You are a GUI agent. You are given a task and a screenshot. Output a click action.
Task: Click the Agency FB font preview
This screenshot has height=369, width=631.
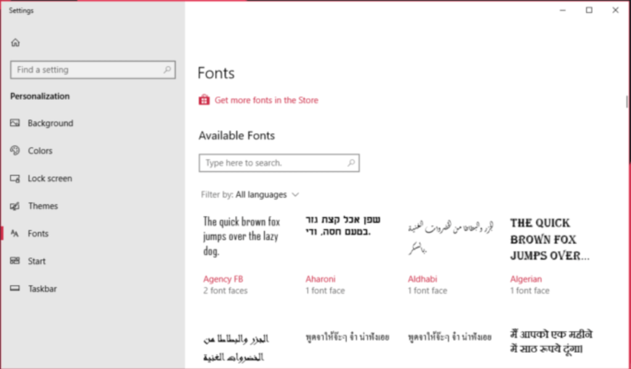tap(242, 236)
